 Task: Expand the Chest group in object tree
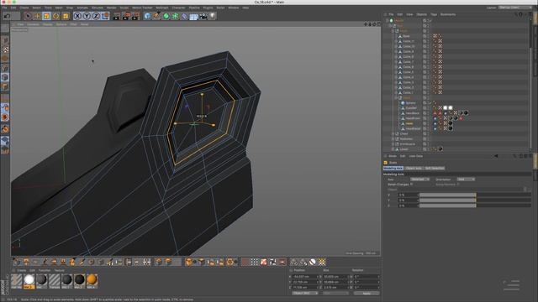tap(393, 133)
